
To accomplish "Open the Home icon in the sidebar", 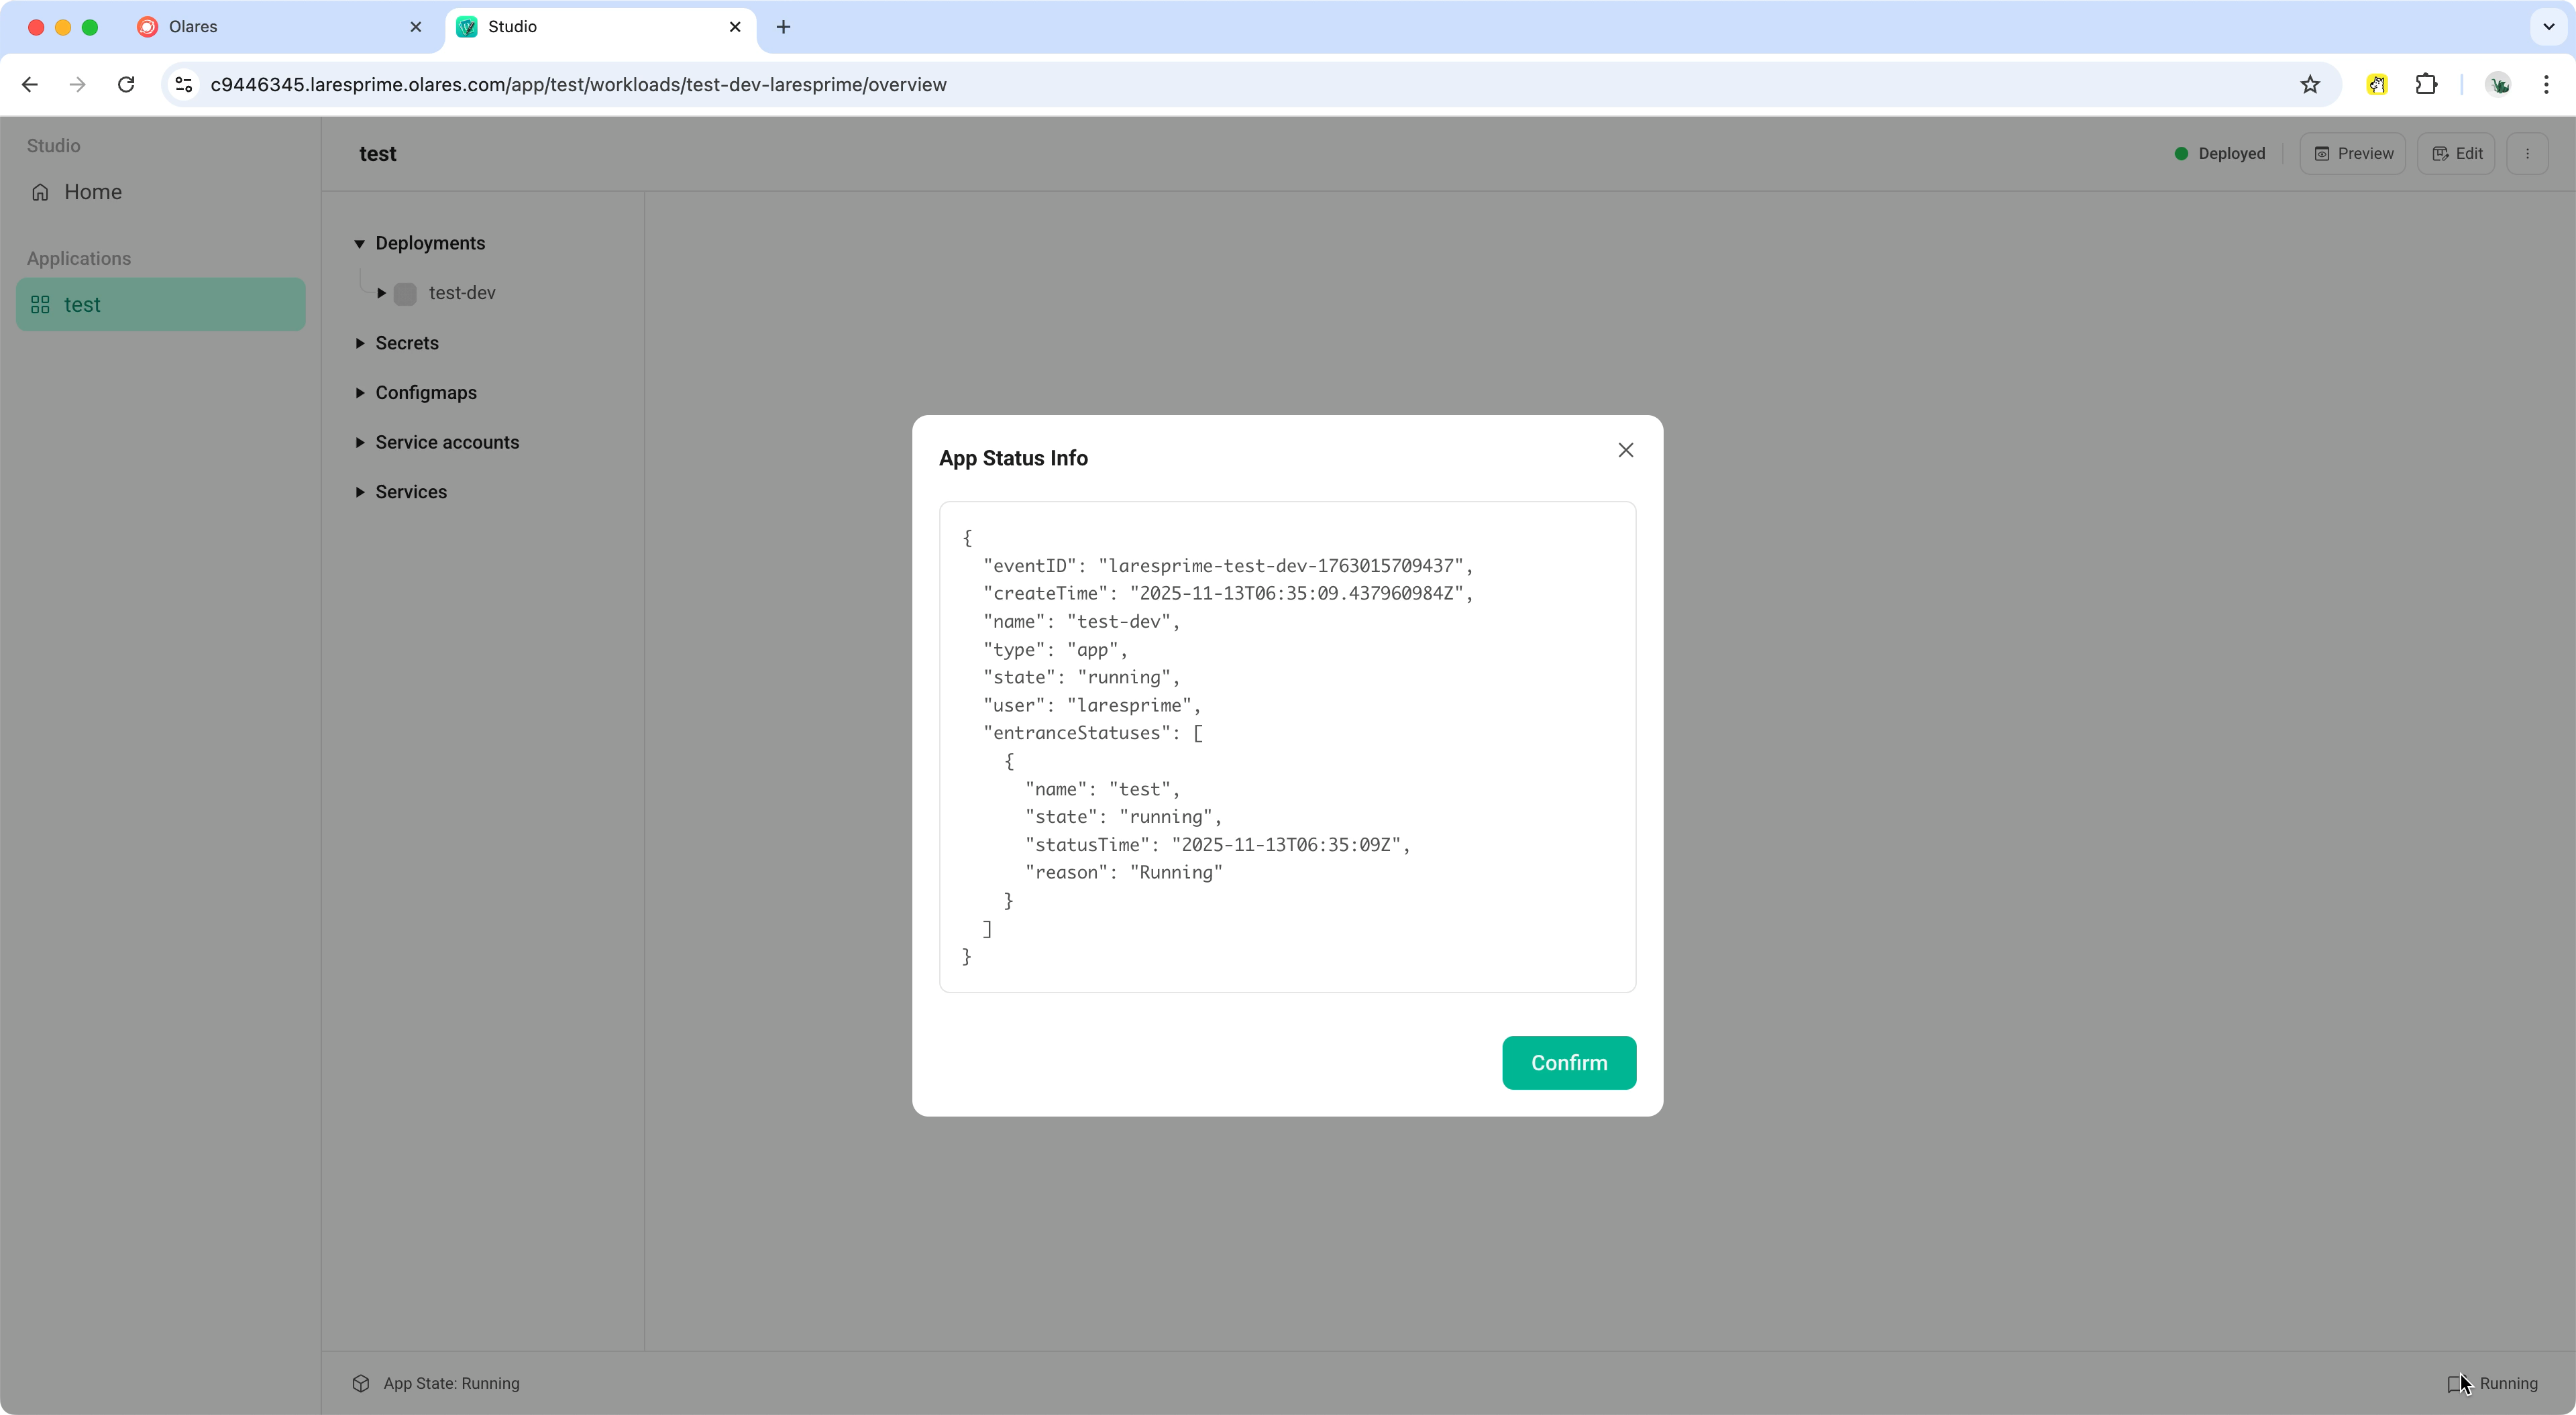I will pos(40,191).
